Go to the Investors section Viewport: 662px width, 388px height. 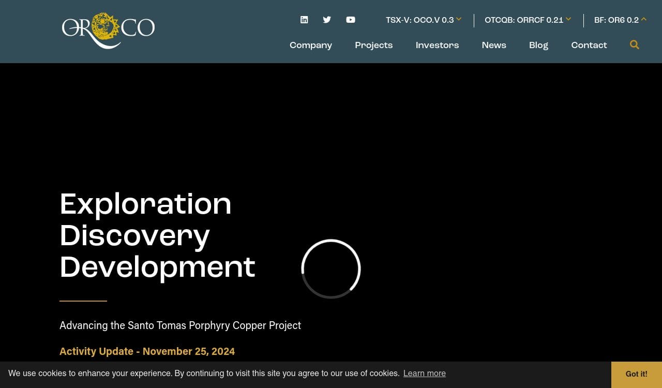[x=437, y=46]
